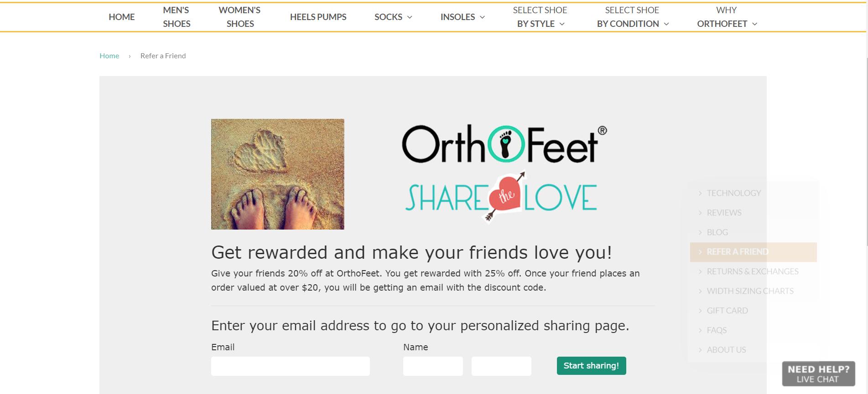The image size is (868, 394).
Task: Expand the Insoles dropdown menu
Action: click(463, 17)
